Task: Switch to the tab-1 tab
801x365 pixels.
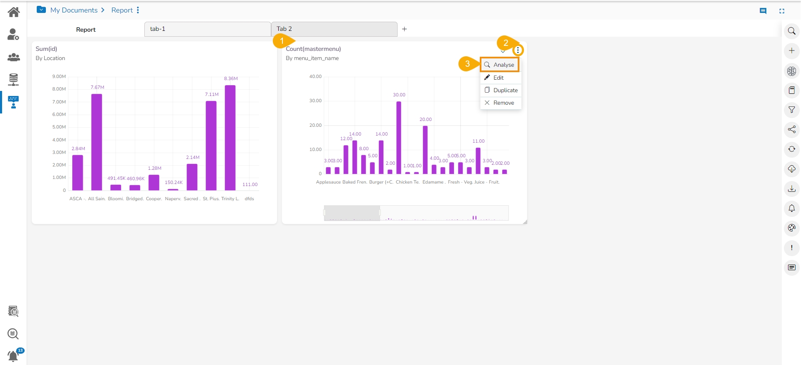Action: click(207, 29)
